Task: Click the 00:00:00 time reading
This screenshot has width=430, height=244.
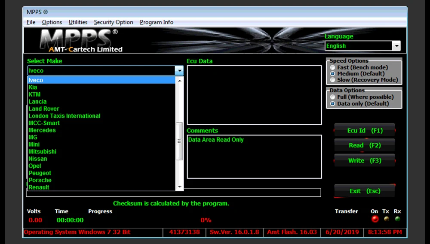Action: pyautogui.click(x=70, y=220)
